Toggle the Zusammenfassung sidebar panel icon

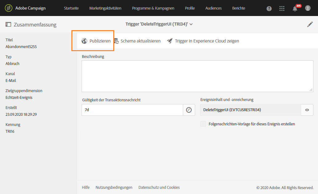coord(8,25)
